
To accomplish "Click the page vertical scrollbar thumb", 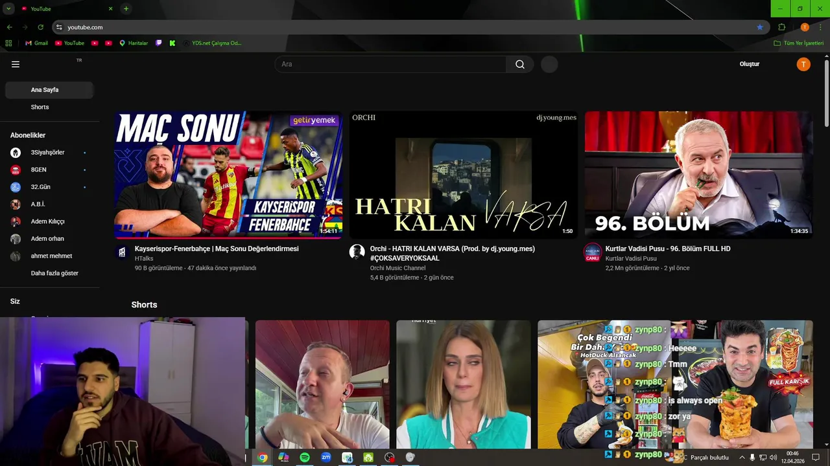I will [826, 94].
